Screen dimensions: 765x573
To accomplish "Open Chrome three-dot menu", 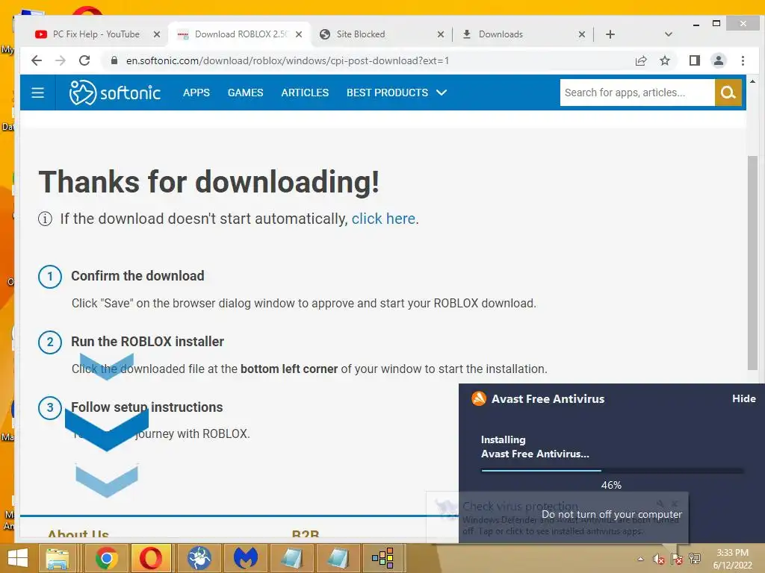I will point(743,60).
